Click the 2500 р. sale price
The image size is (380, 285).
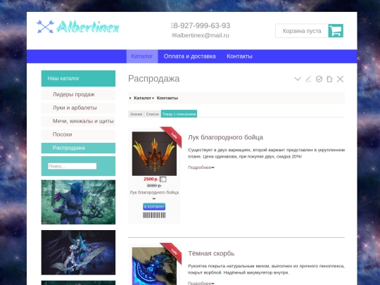pyautogui.click(x=151, y=179)
